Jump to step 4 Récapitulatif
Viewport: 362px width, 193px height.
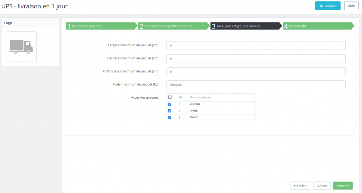click(318, 26)
